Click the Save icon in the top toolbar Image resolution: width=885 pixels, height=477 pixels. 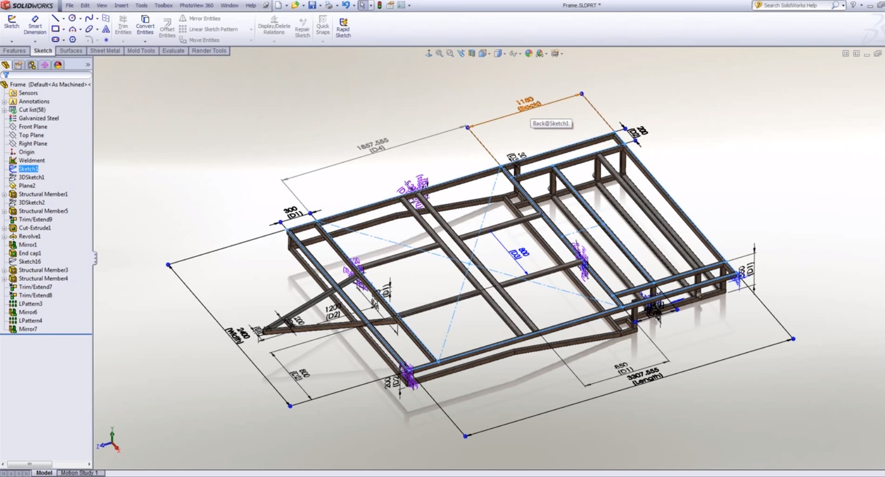click(312, 5)
